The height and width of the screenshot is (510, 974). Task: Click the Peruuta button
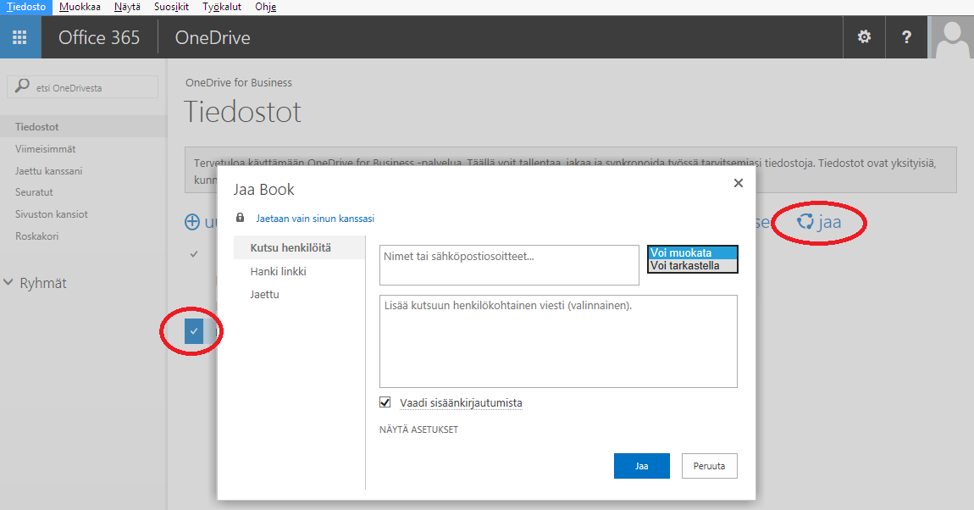(710, 466)
